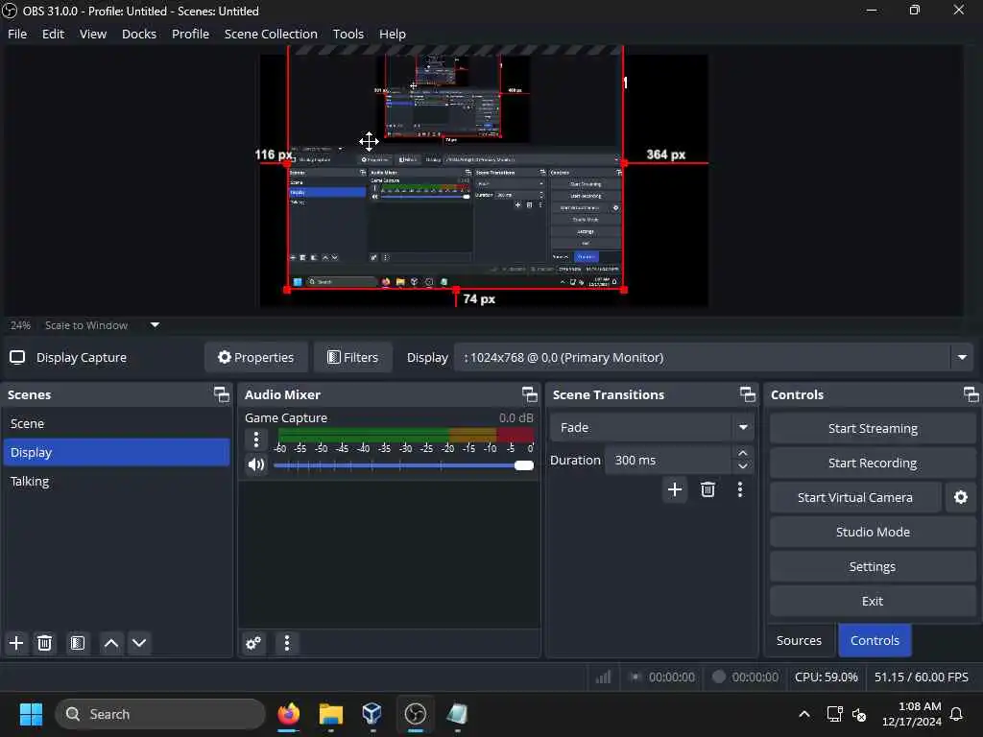Open advanced audio properties gears icon
983x737 pixels.
click(253, 643)
